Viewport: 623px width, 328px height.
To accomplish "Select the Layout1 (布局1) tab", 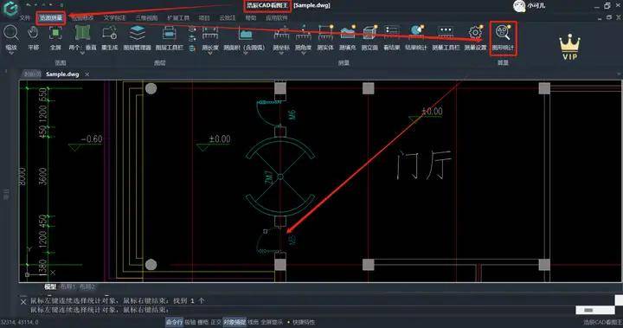I will (x=67, y=286).
